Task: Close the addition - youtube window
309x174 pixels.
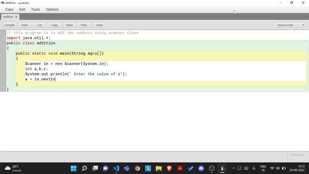Action: (303, 3)
